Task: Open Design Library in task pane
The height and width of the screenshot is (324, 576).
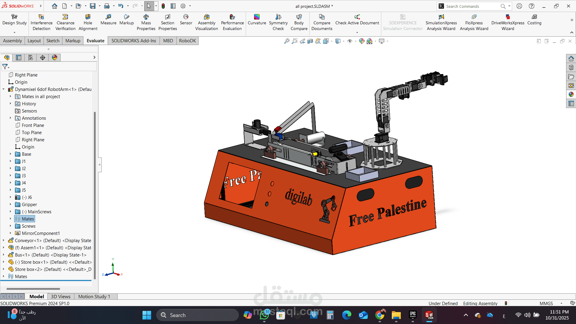Action: (x=571, y=67)
